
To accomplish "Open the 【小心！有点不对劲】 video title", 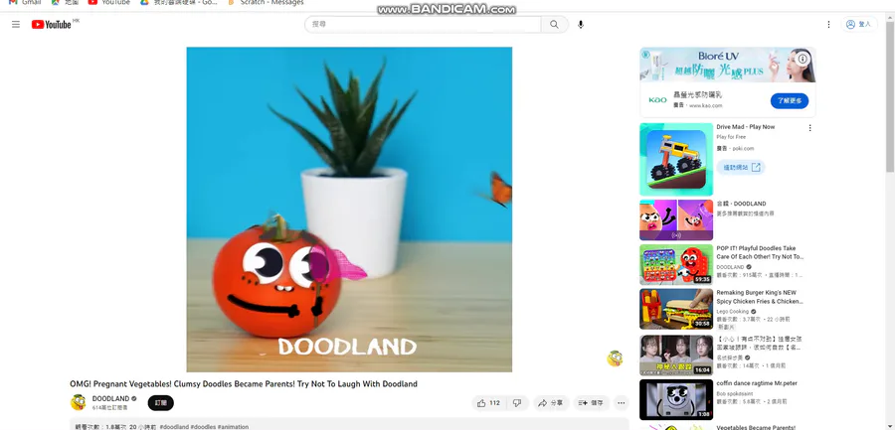I will click(760, 343).
